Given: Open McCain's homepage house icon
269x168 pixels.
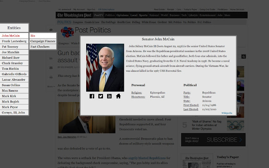Looking at the screenshot, I should click(118, 96).
